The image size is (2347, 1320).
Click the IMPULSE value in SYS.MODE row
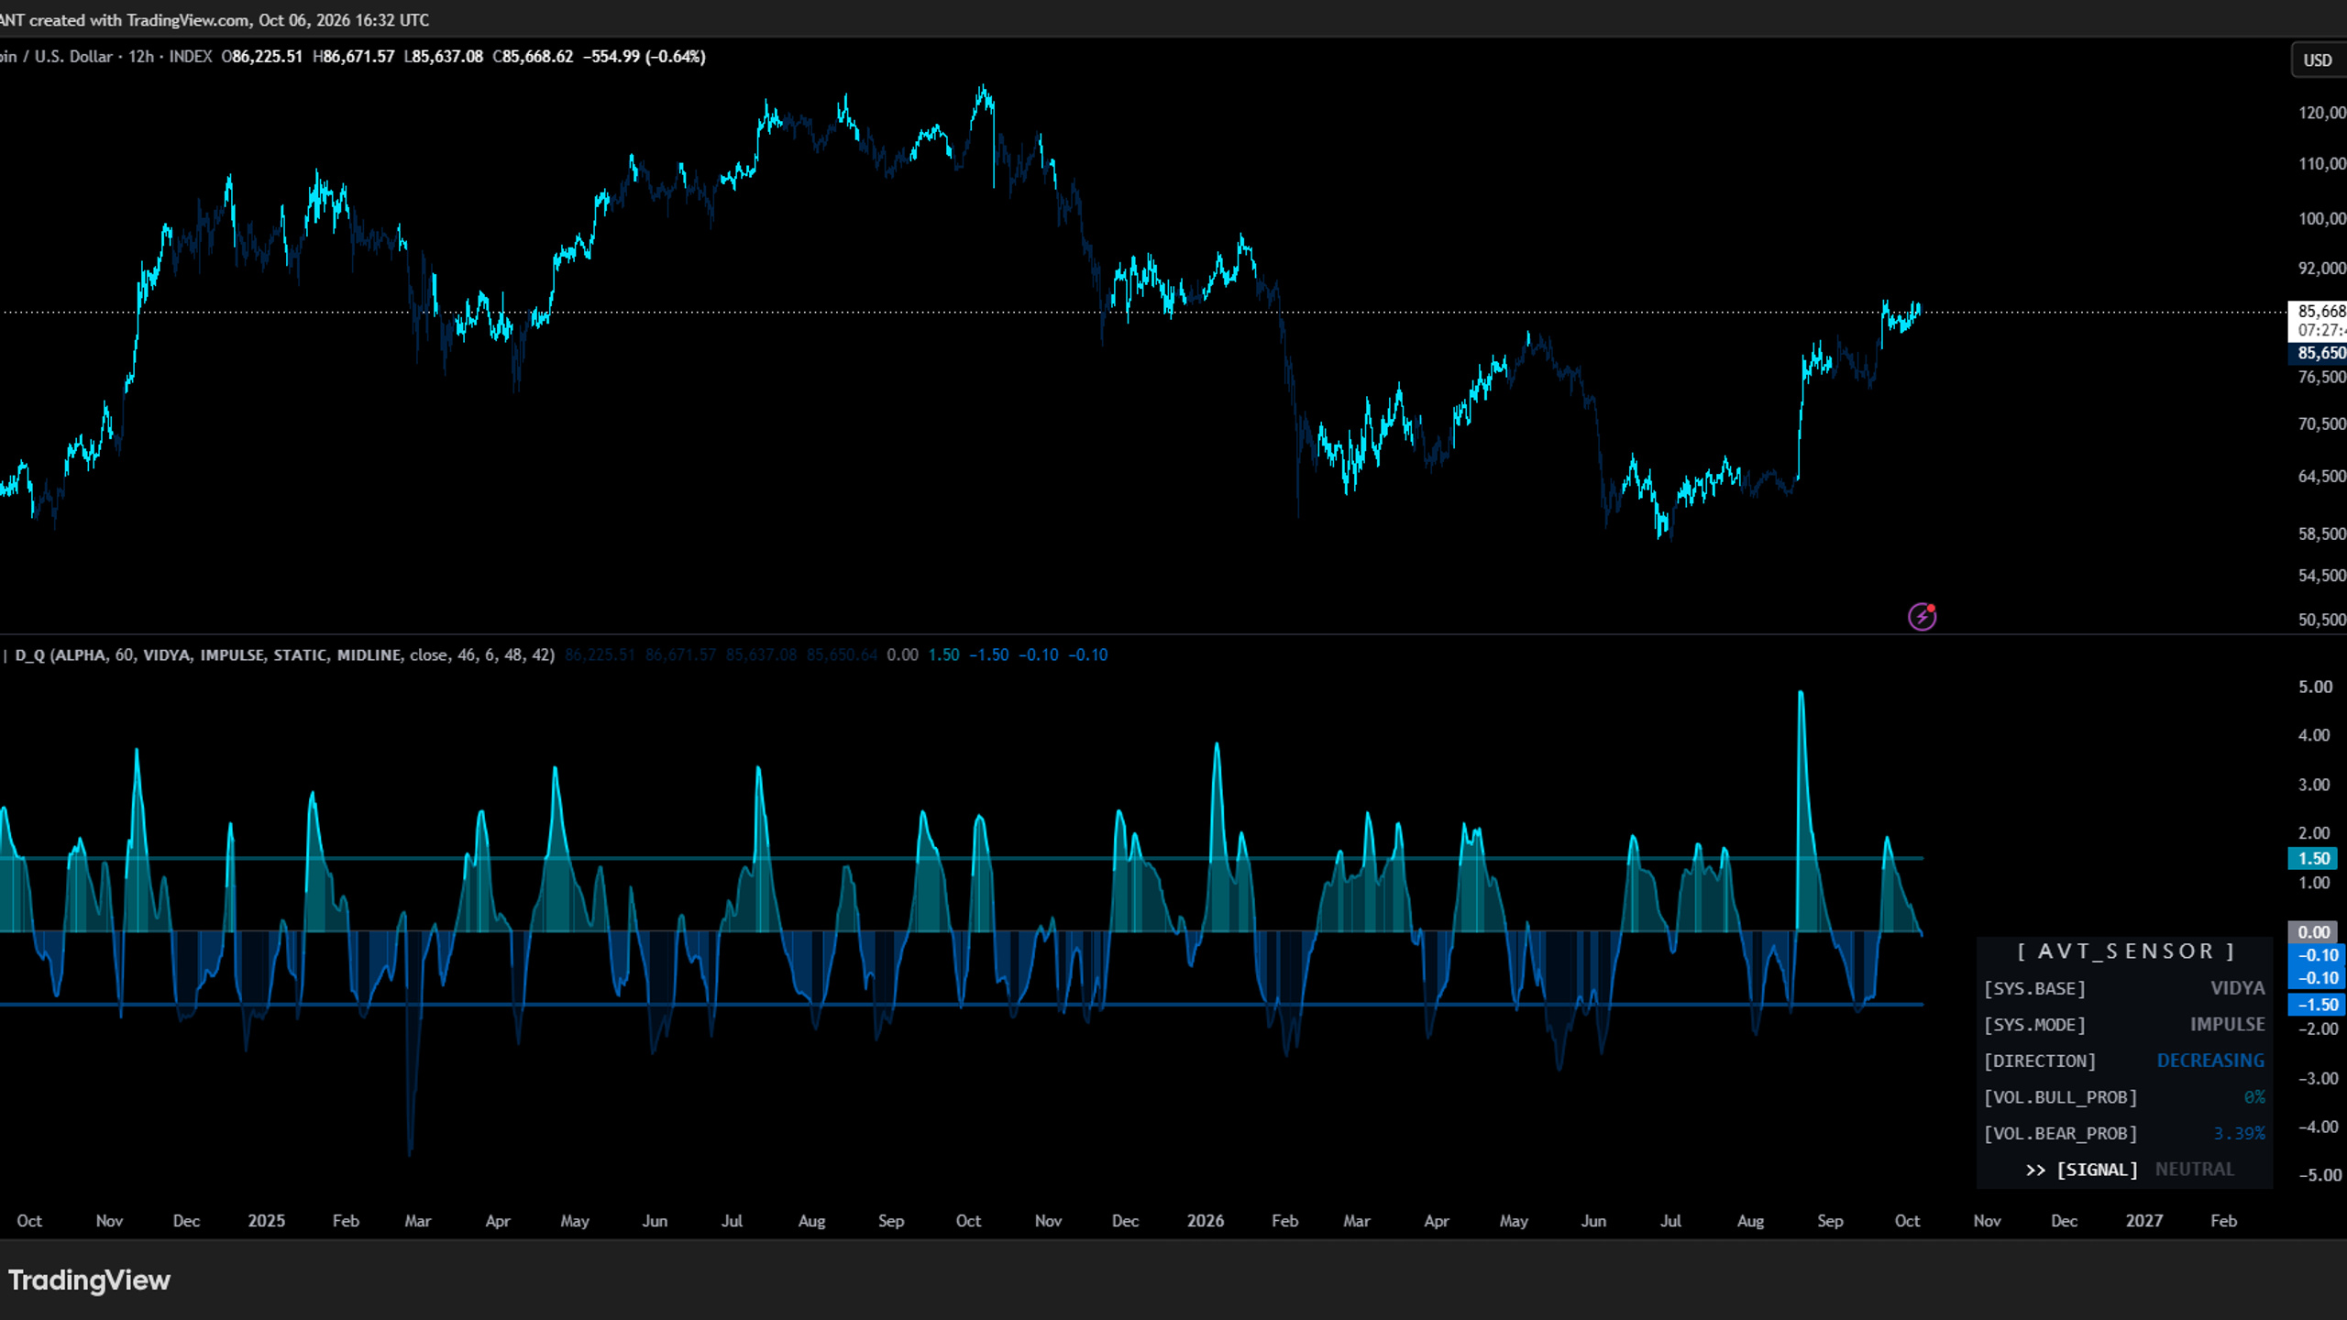[2227, 1024]
